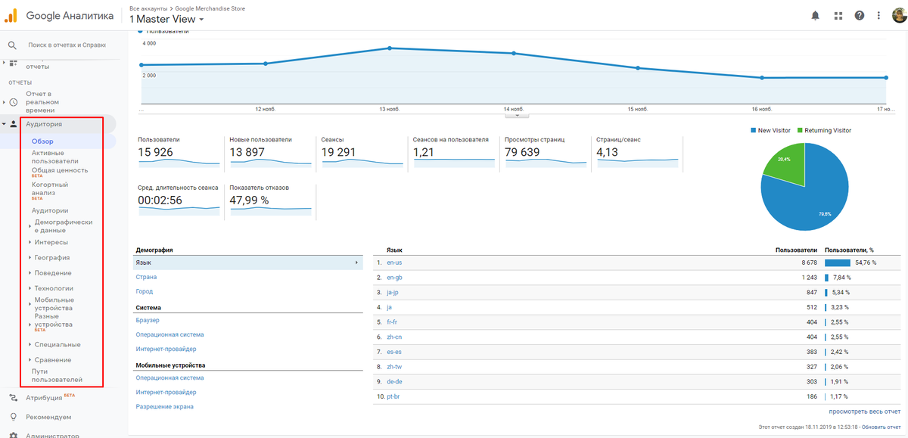The image size is (908, 438).
Task: Select Страна demographic dimension
Action: click(x=146, y=277)
